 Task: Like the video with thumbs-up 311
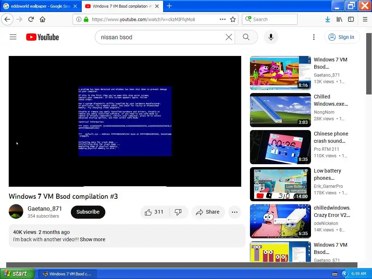tap(154, 212)
